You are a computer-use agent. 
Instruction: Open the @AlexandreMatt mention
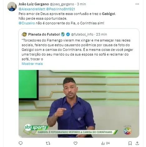32,9
